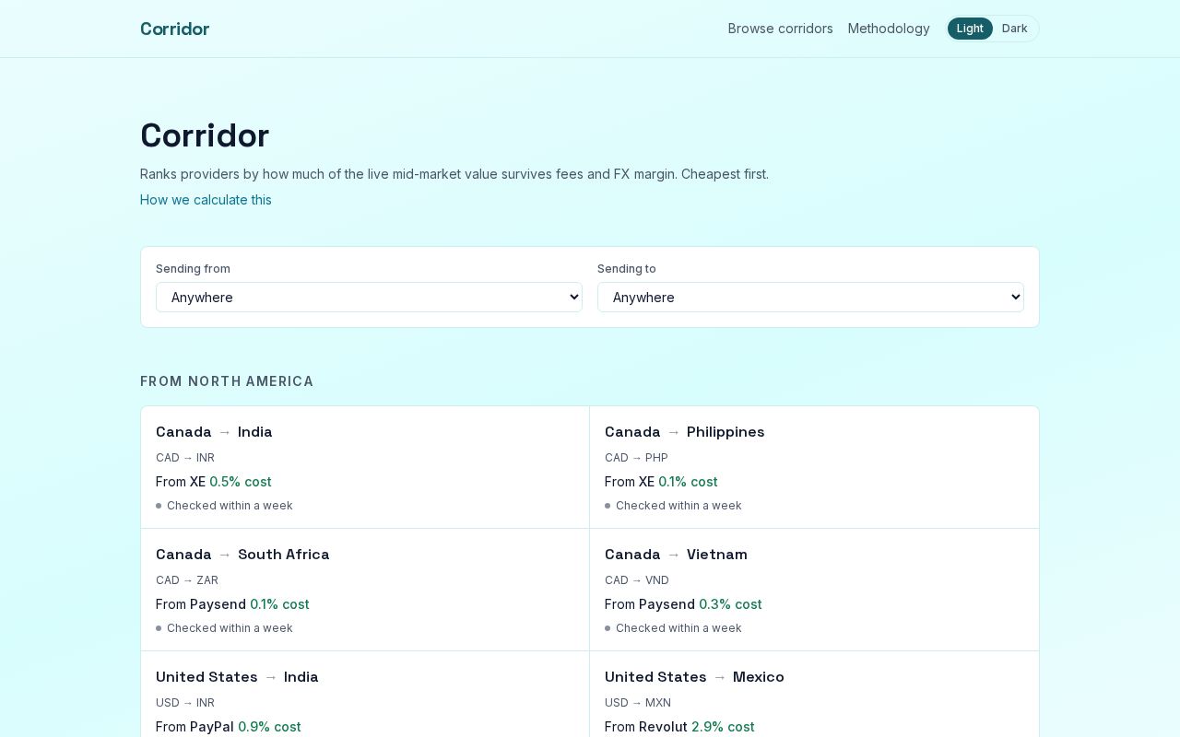Click the 'FROM NORTH AMERICA' heading
This screenshot has width=1180, height=737.
(x=227, y=381)
